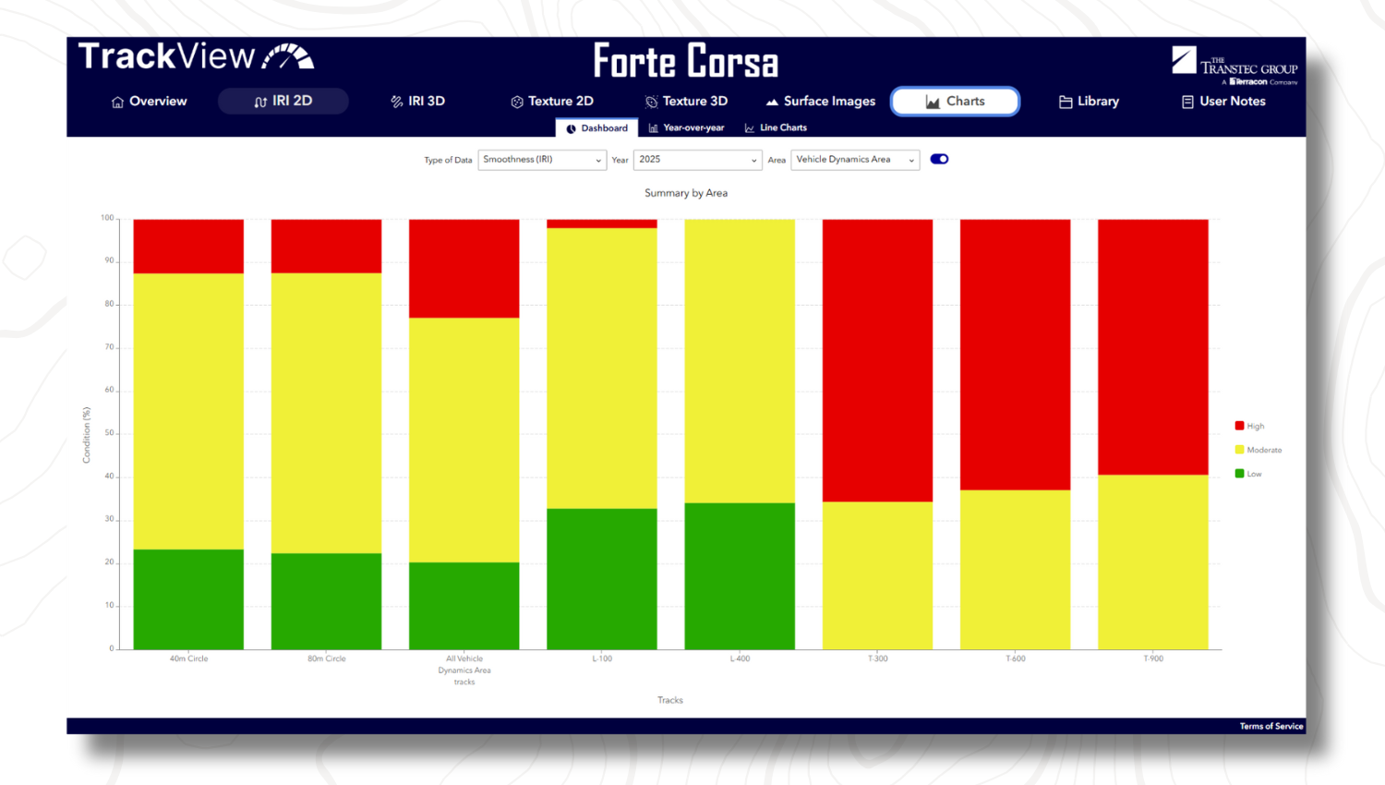Click the T-900 axis label
The height and width of the screenshot is (785, 1385).
[x=1153, y=658]
